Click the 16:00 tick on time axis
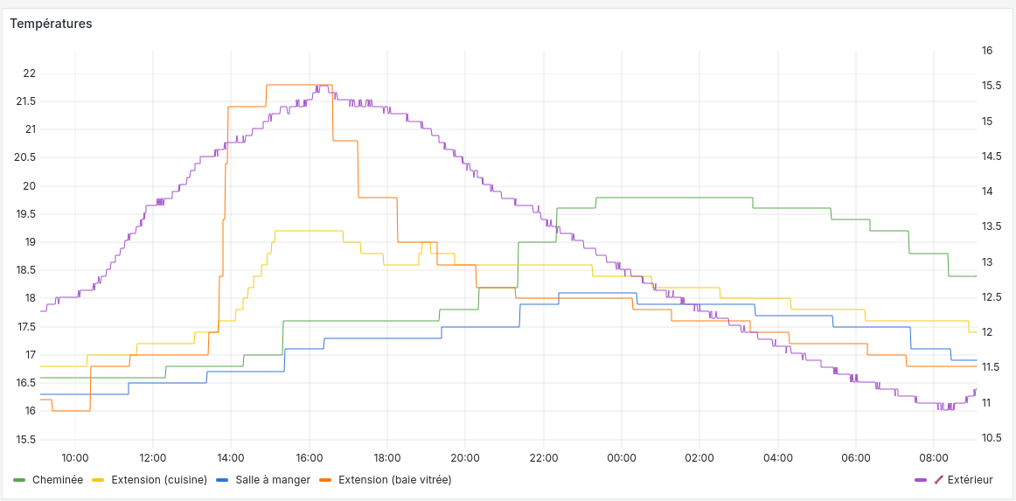The image size is (1016, 501). [x=309, y=457]
